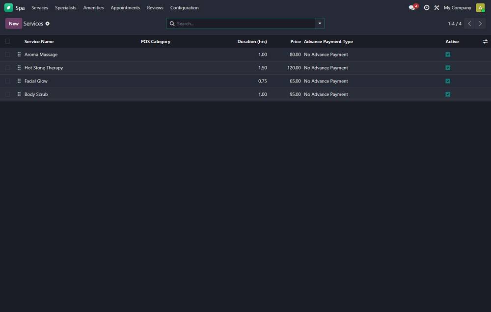Image resolution: width=491 pixels, height=312 pixels.
Task: Open the Body Scrub service record
Action: point(36,94)
